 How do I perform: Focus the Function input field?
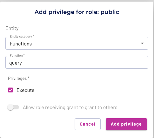tap(77, 62)
